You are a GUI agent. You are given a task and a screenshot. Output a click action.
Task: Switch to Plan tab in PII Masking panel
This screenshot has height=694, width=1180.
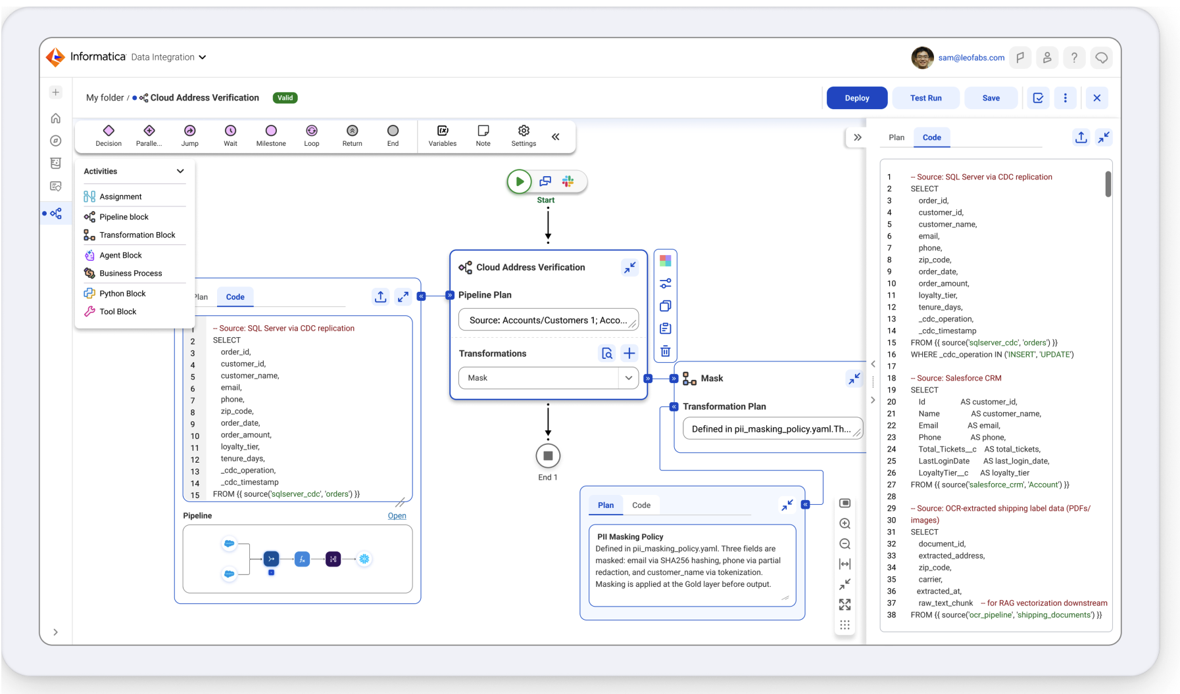[x=606, y=505]
